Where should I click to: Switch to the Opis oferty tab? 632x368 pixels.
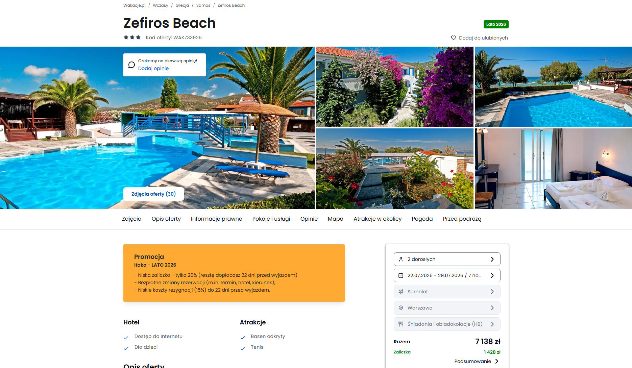coord(166,219)
